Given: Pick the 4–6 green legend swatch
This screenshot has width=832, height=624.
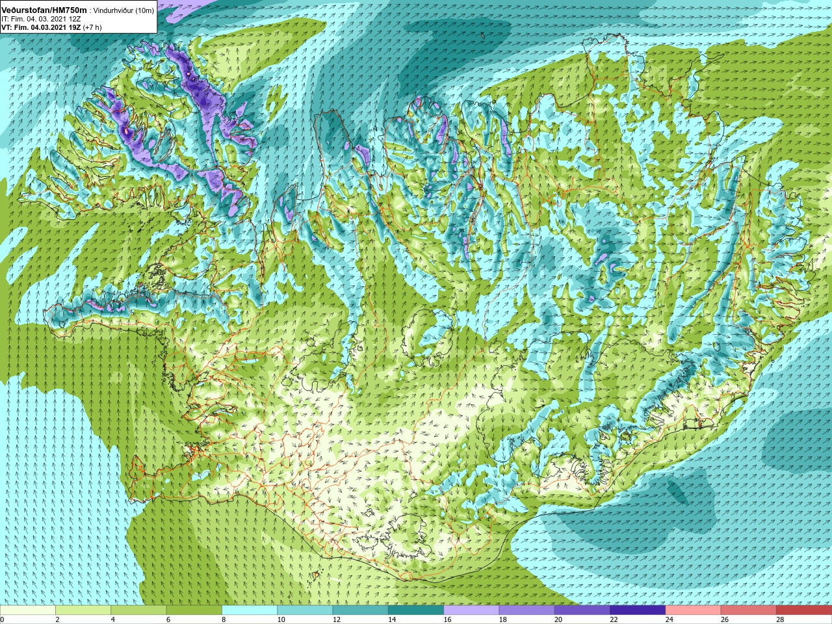Looking at the screenshot, I should [138, 610].
